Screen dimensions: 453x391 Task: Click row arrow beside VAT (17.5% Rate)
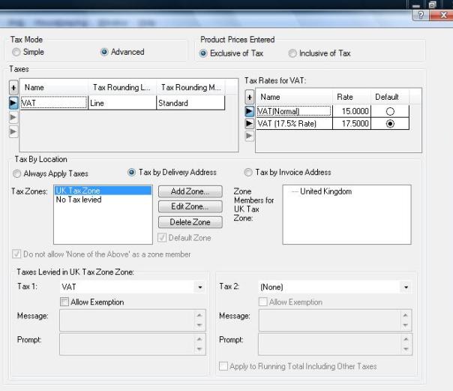click(250, 124)
